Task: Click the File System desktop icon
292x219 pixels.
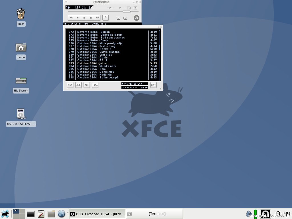Action: coord(21,81)
